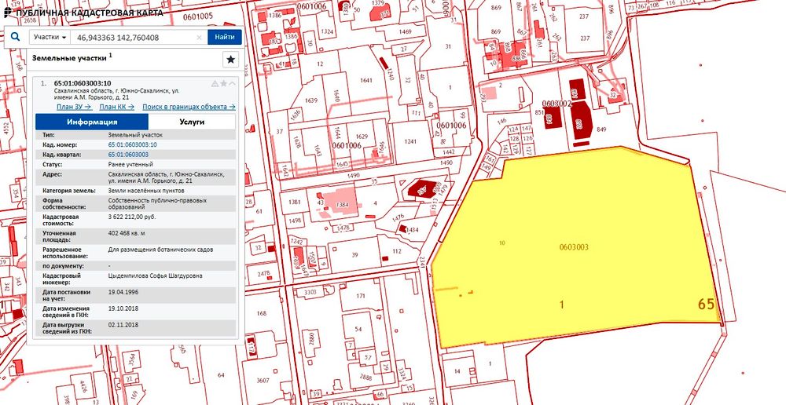Image resolution: width=786 pixels, height=405 pixels.
Task: Open the Участки search type dropdown
Action: (x=49, y=37)
